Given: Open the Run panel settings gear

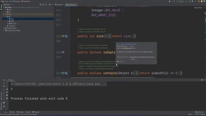Looking at the screenshot, I should [202, 80].
